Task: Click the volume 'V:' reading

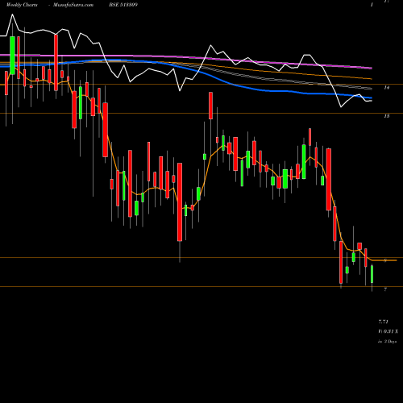Action: click(x=388, y=331)
